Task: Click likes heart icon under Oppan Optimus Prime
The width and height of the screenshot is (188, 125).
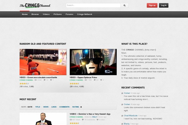Action: (101, 80)
